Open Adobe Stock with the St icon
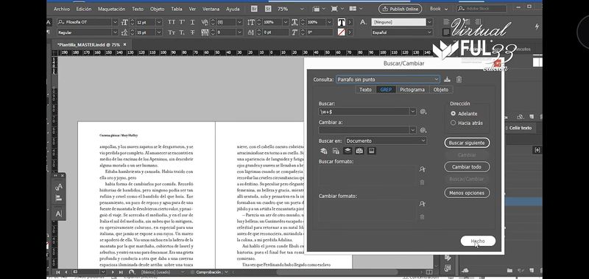589x279 pixels. [268, 9]
